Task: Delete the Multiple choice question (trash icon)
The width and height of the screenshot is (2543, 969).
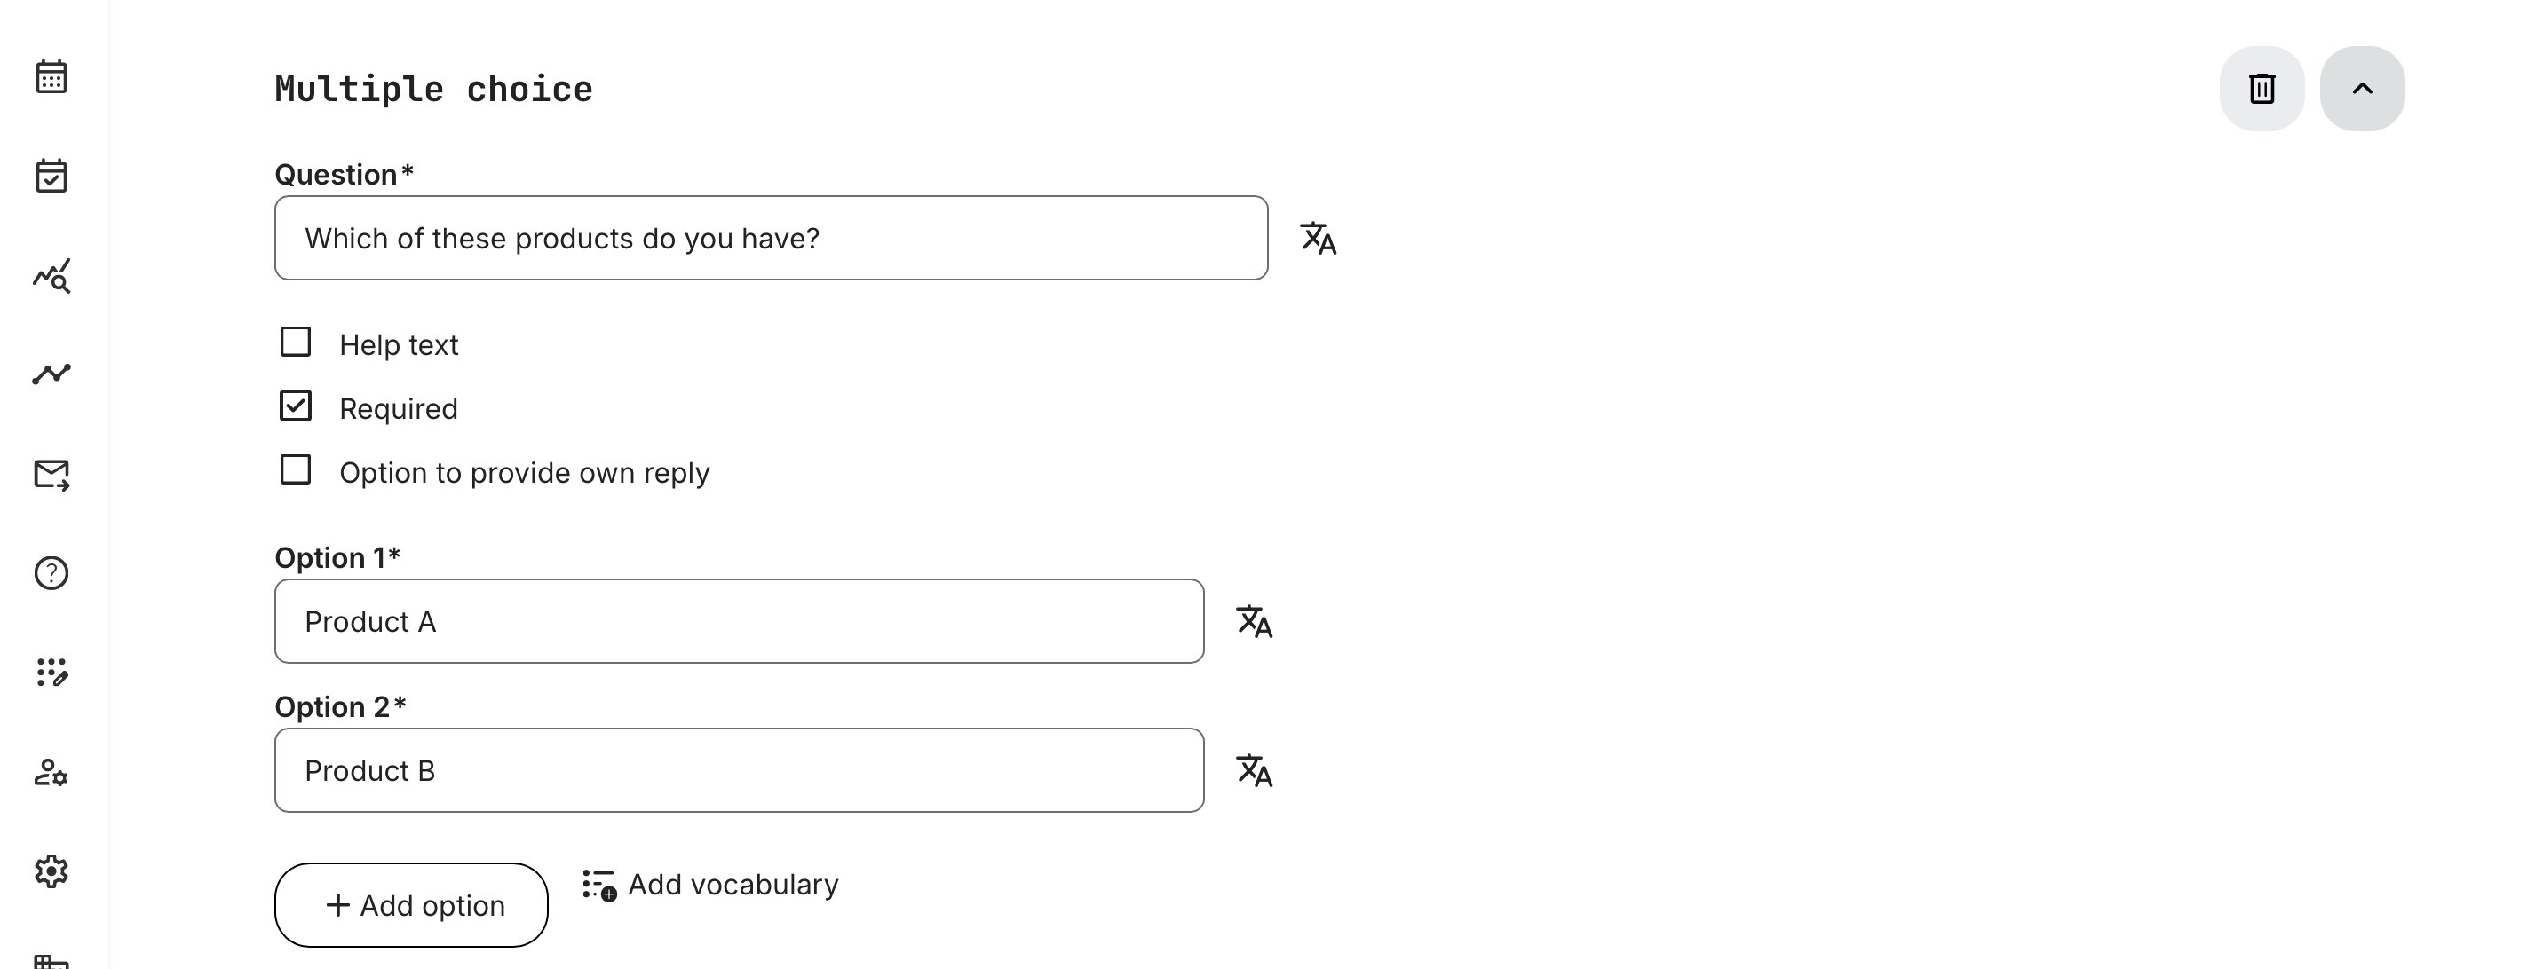Action: (2261, 89)
